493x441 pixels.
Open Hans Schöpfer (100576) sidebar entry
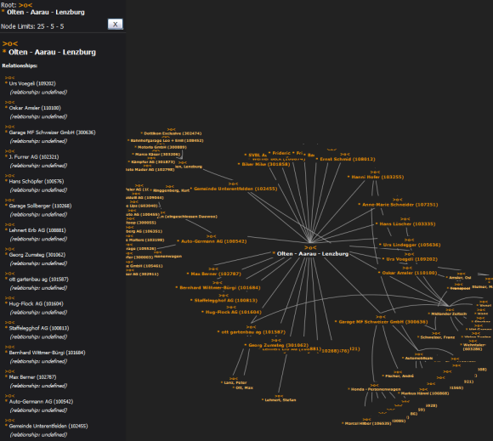click(x=37, y=182)
